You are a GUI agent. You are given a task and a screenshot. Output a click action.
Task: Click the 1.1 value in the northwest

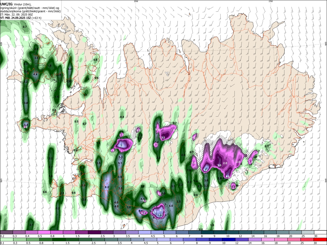click(86, 95)
